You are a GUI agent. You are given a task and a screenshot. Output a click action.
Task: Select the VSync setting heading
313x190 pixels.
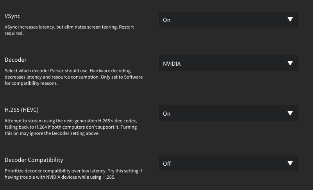[x=13, y=16]
